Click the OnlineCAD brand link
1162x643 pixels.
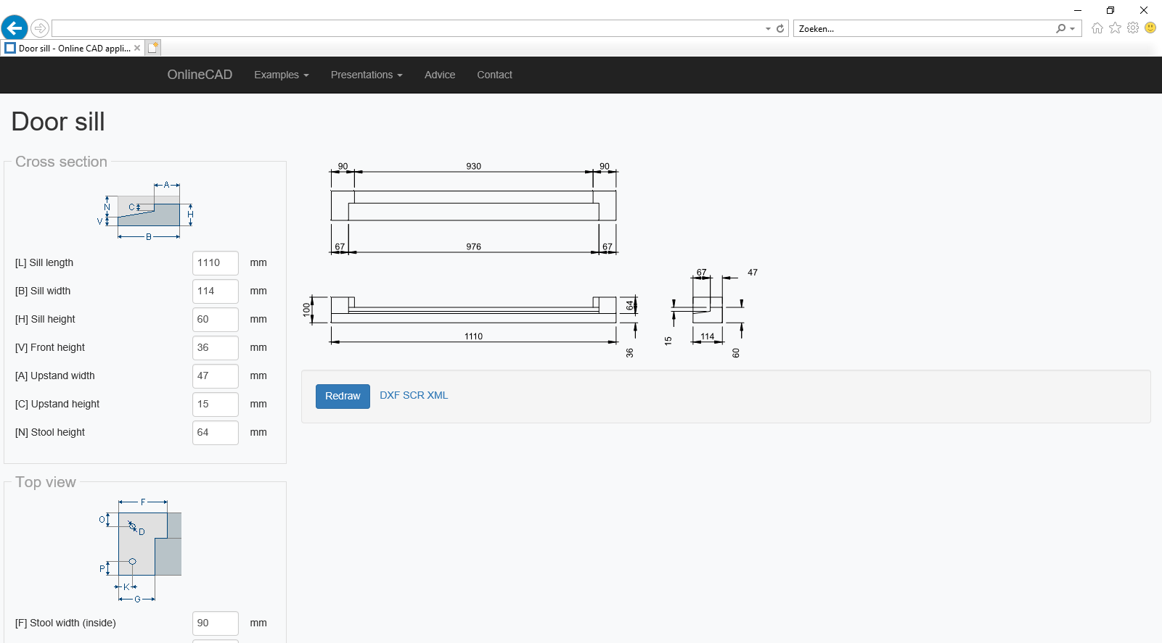point(200,75)
